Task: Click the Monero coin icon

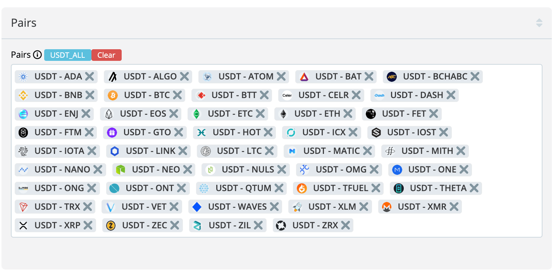Action: tap(387, 207)
